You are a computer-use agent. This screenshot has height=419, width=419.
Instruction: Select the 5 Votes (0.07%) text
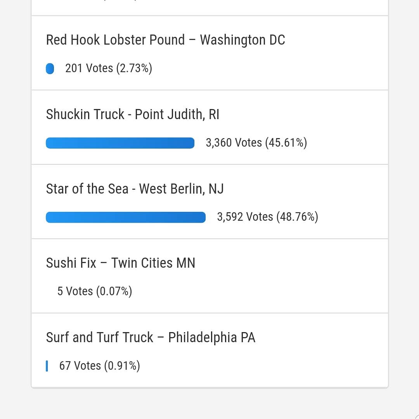pos(95,291)
